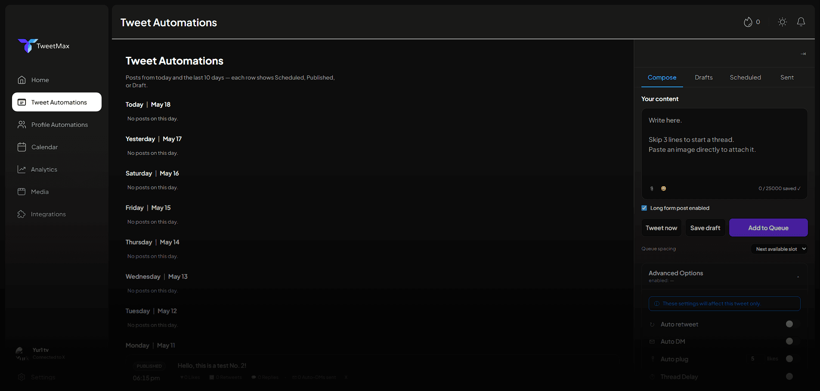Viewport: 820px width, 391px height.
Task: Click the TweetMax logo
Action: click(x=43, y=46)
